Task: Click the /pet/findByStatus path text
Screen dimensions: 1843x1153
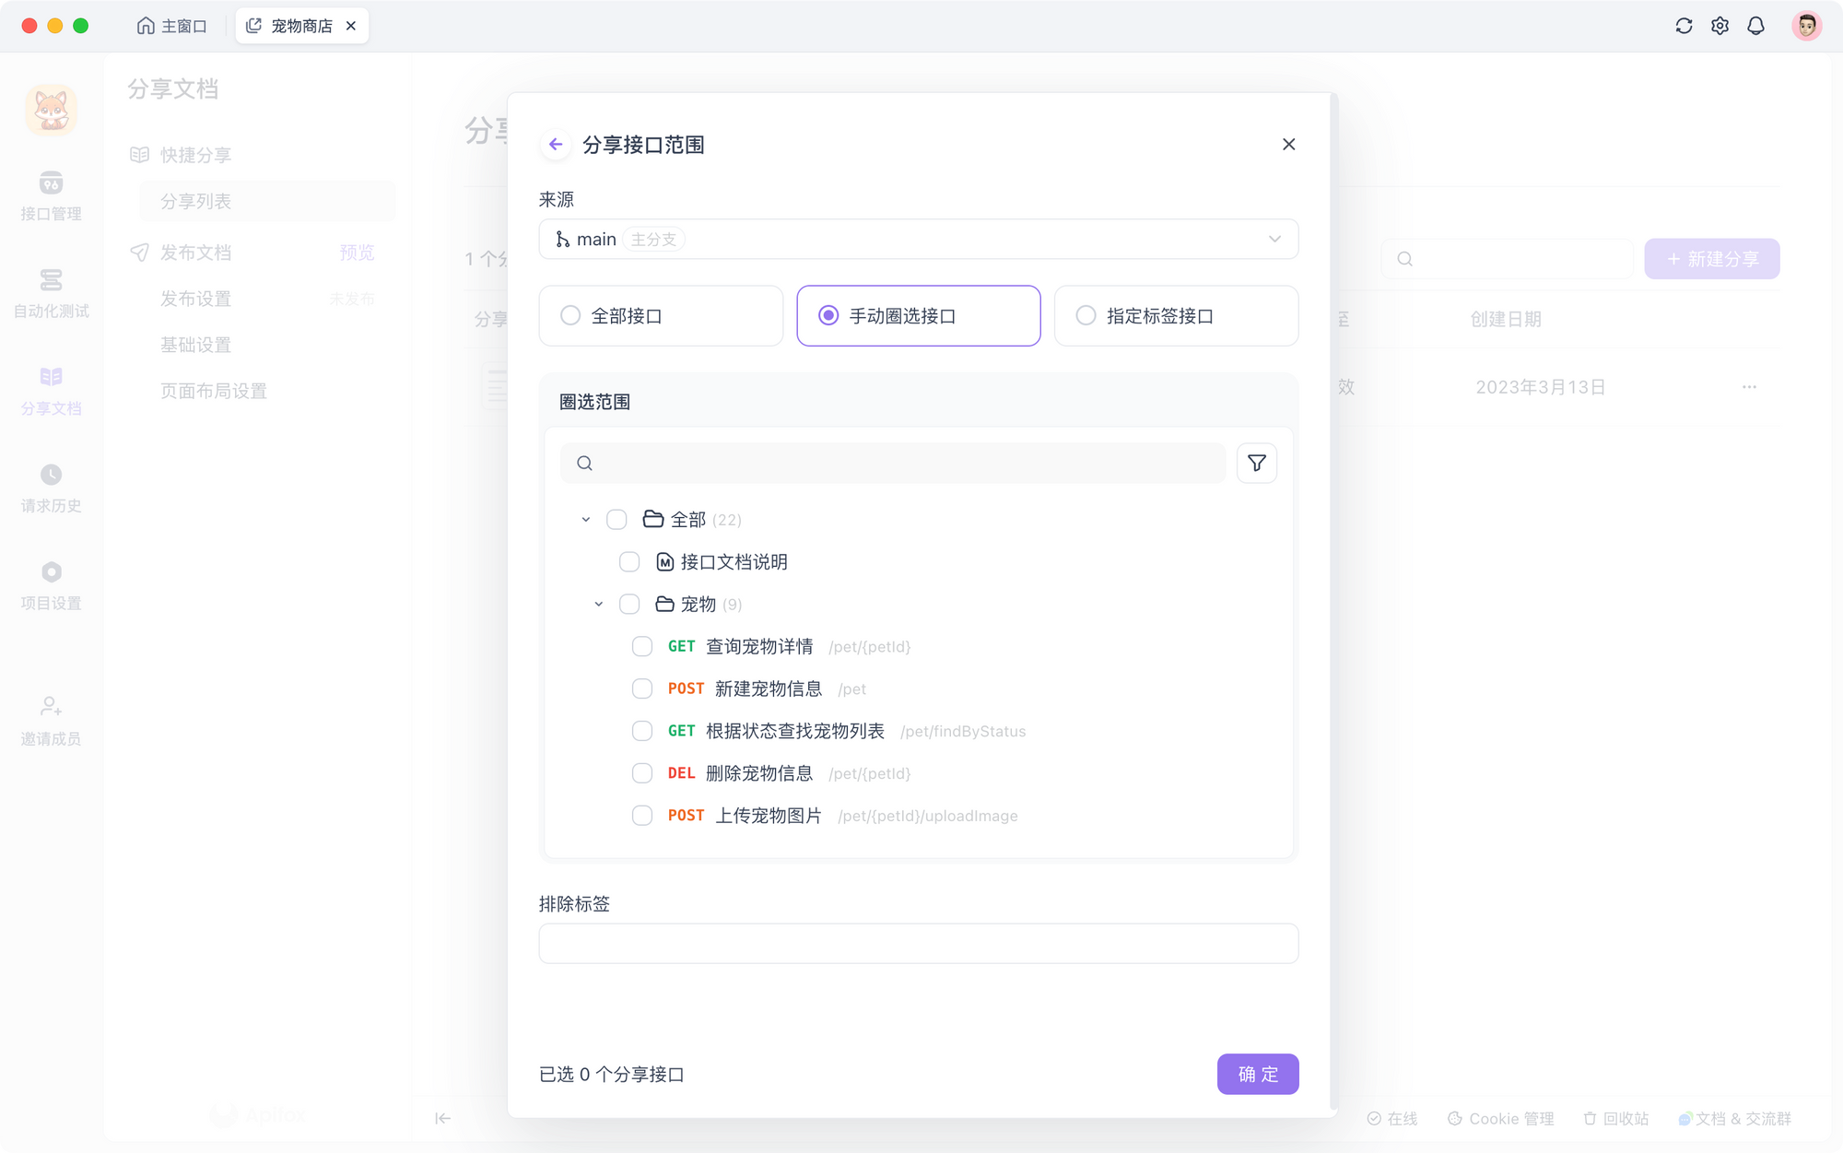Action: click(963, 731)
